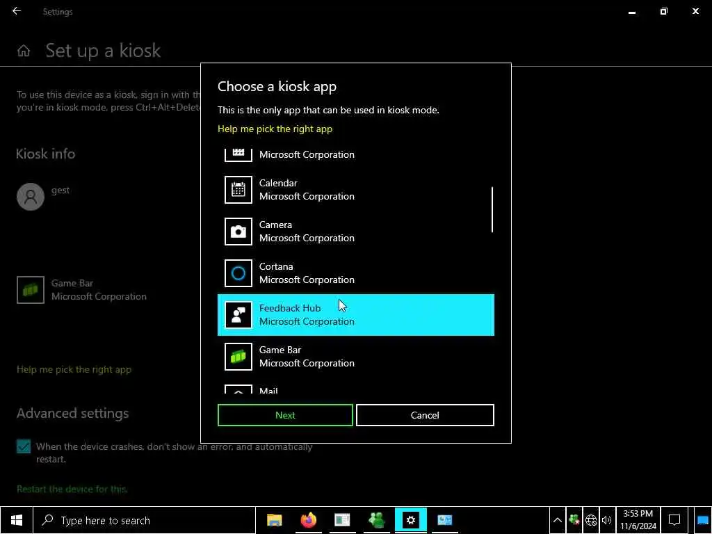Show hidden system tray icons
The width and height of the screenshot is (712, 534).
558,520
